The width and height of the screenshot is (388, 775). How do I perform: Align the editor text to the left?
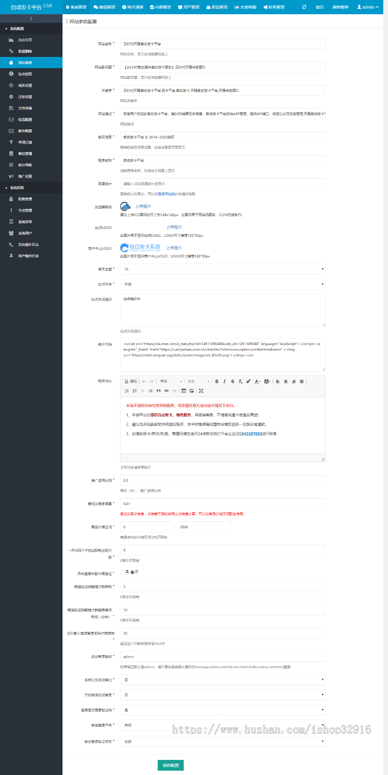pos(278,381)
